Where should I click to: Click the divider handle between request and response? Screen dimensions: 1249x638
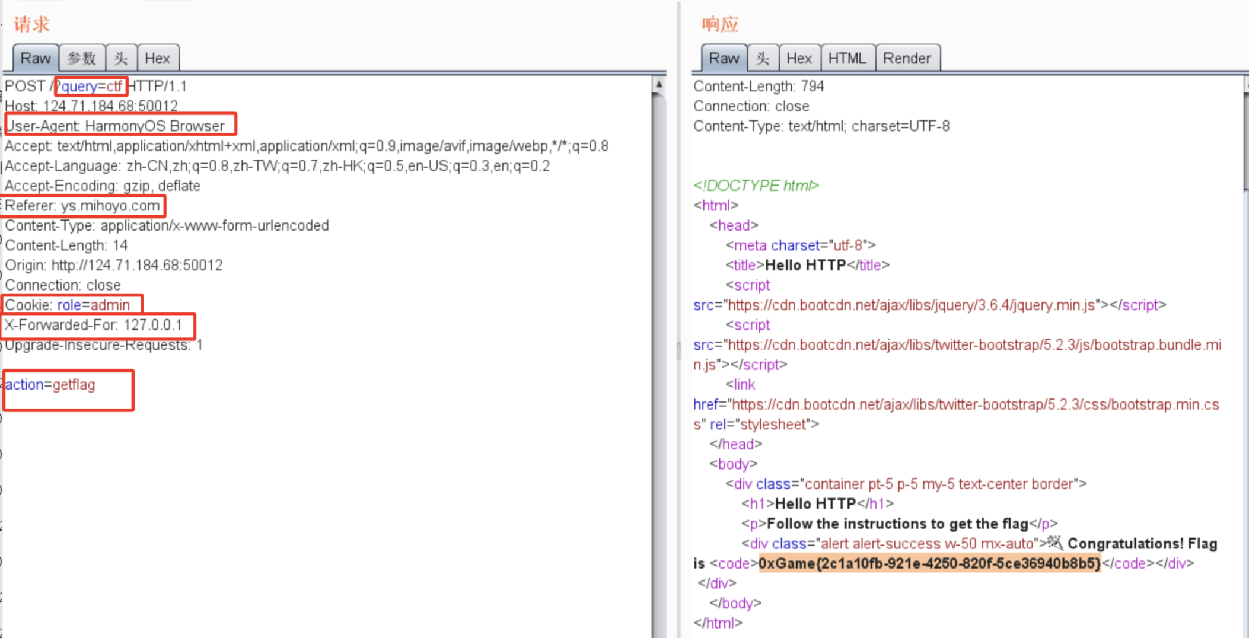coord(678,350)
